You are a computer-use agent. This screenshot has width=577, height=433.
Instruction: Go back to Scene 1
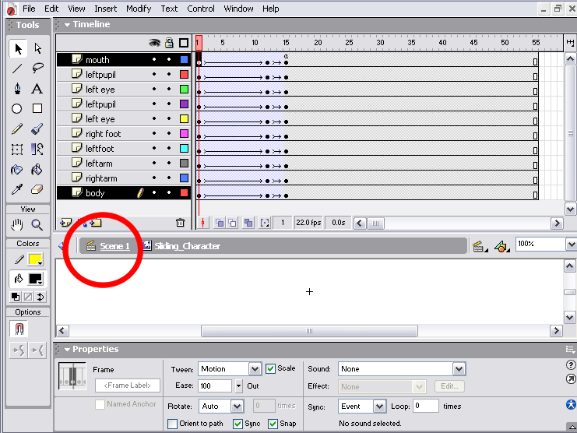[x=114, y=246]
